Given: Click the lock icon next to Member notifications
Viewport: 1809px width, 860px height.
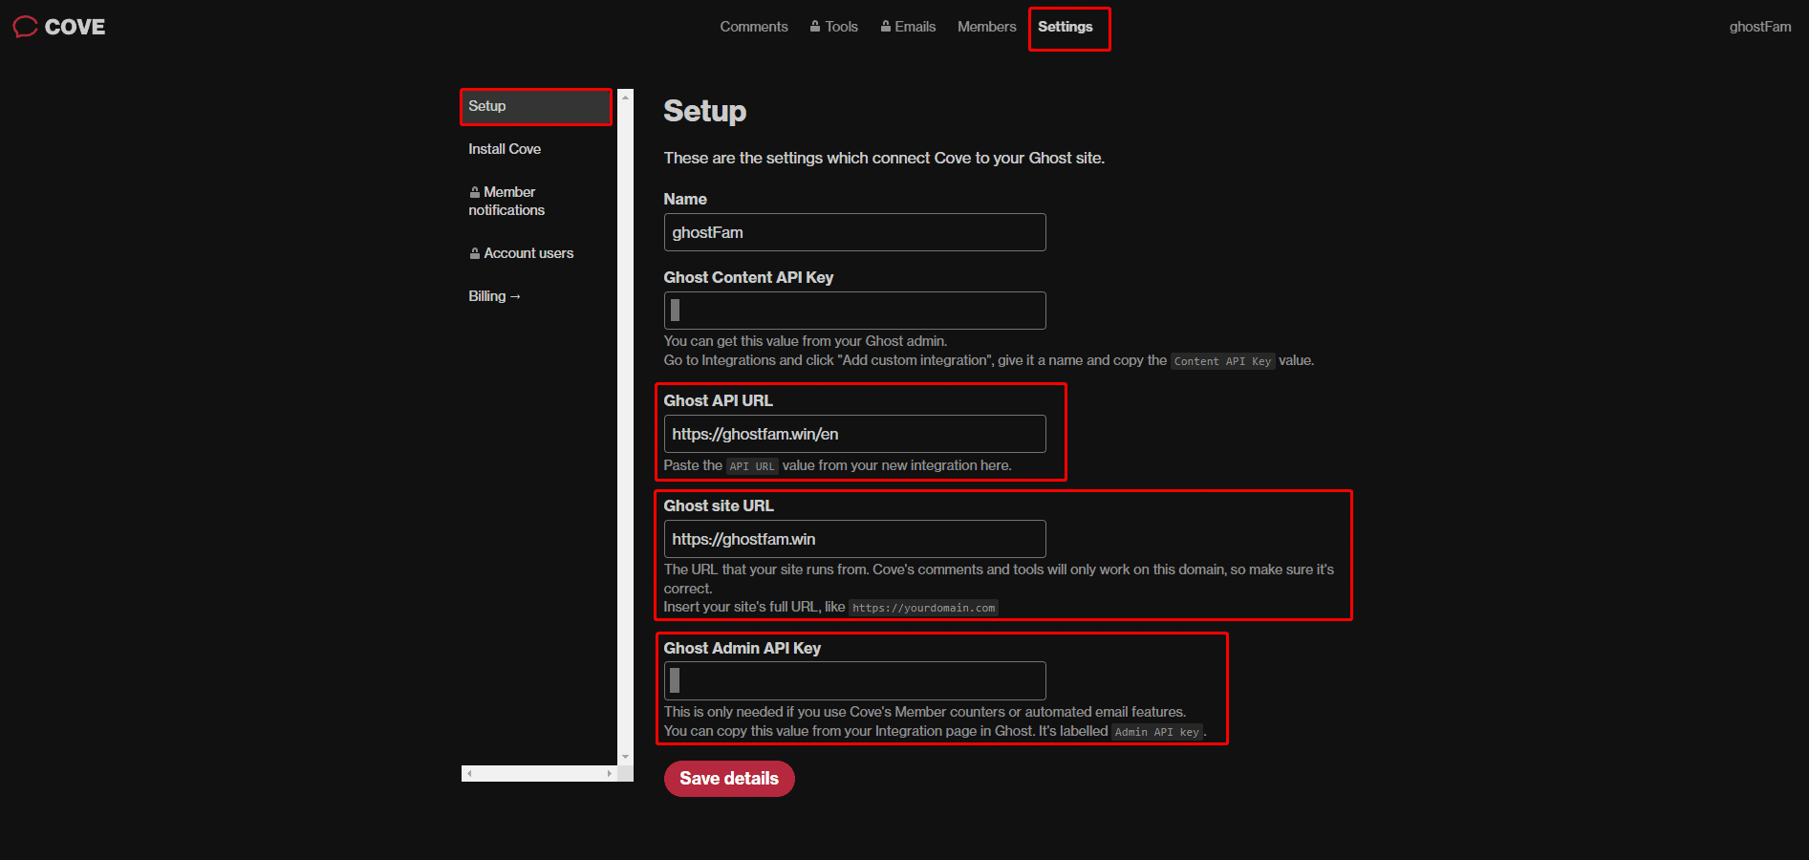Looking at the screenshot, I should pyautogui.click(x=475, y=191).
